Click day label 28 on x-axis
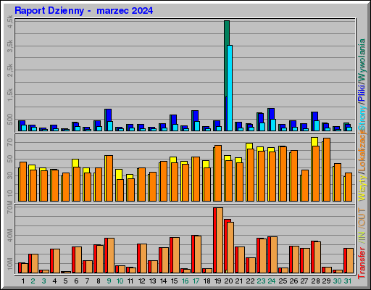Viewport: 371px width, 290px height. [x=315, y=281]
